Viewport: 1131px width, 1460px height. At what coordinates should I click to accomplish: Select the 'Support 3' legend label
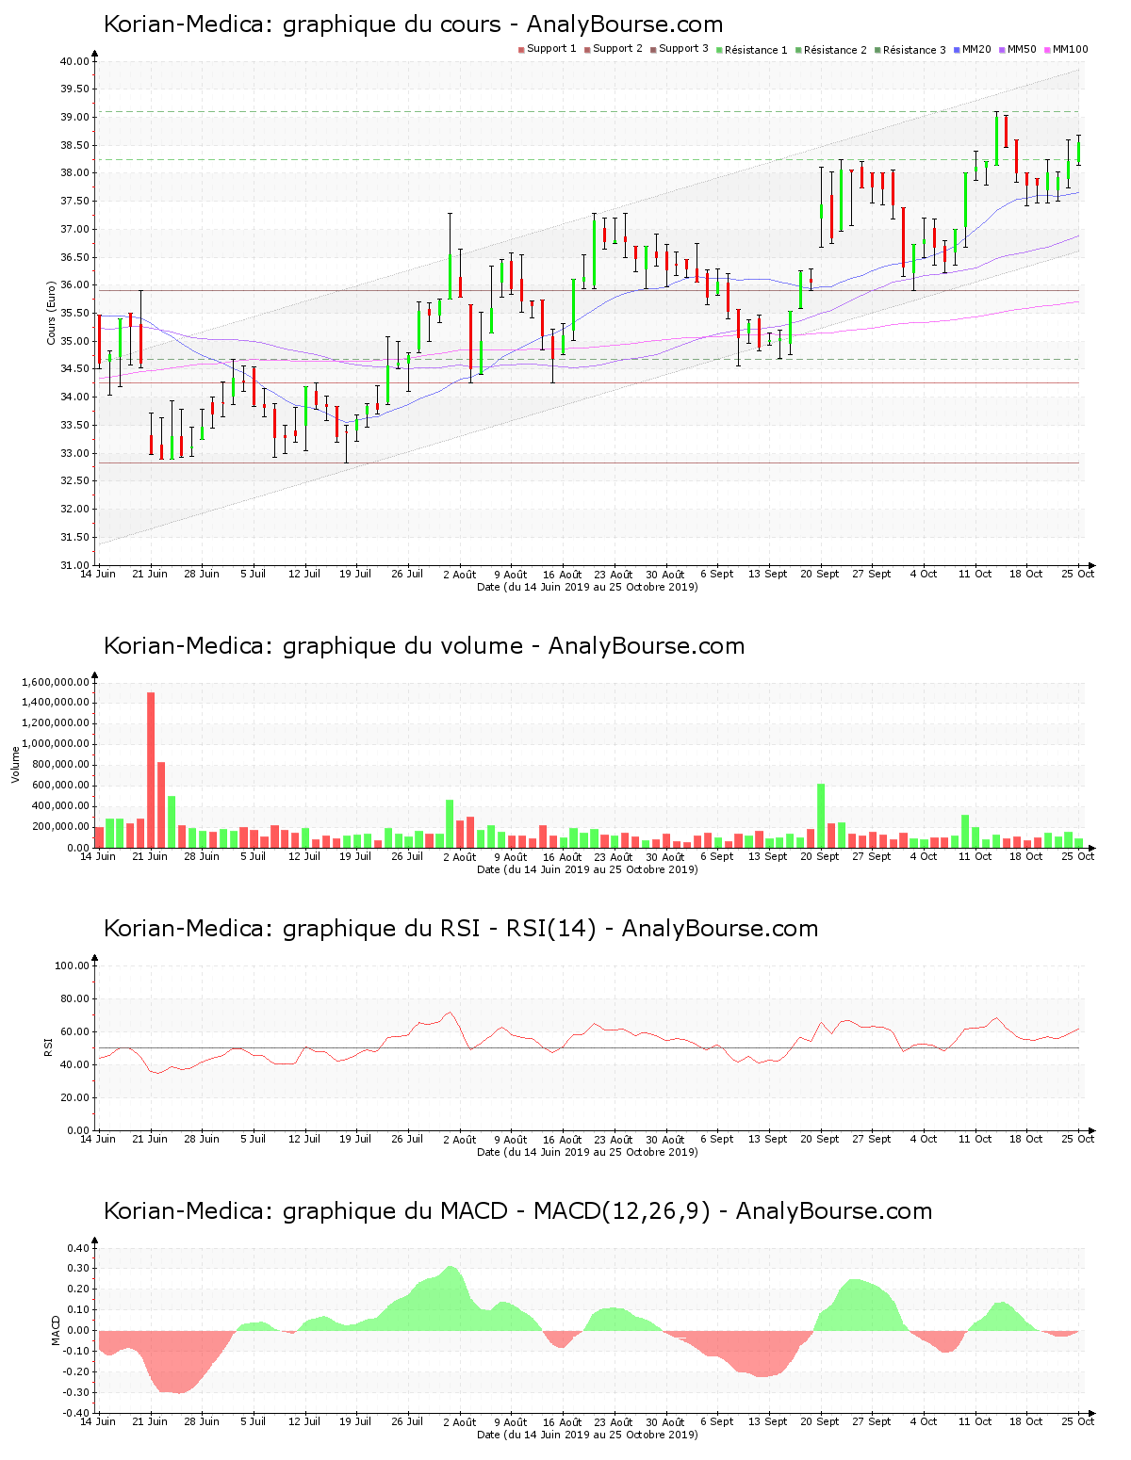683,49
